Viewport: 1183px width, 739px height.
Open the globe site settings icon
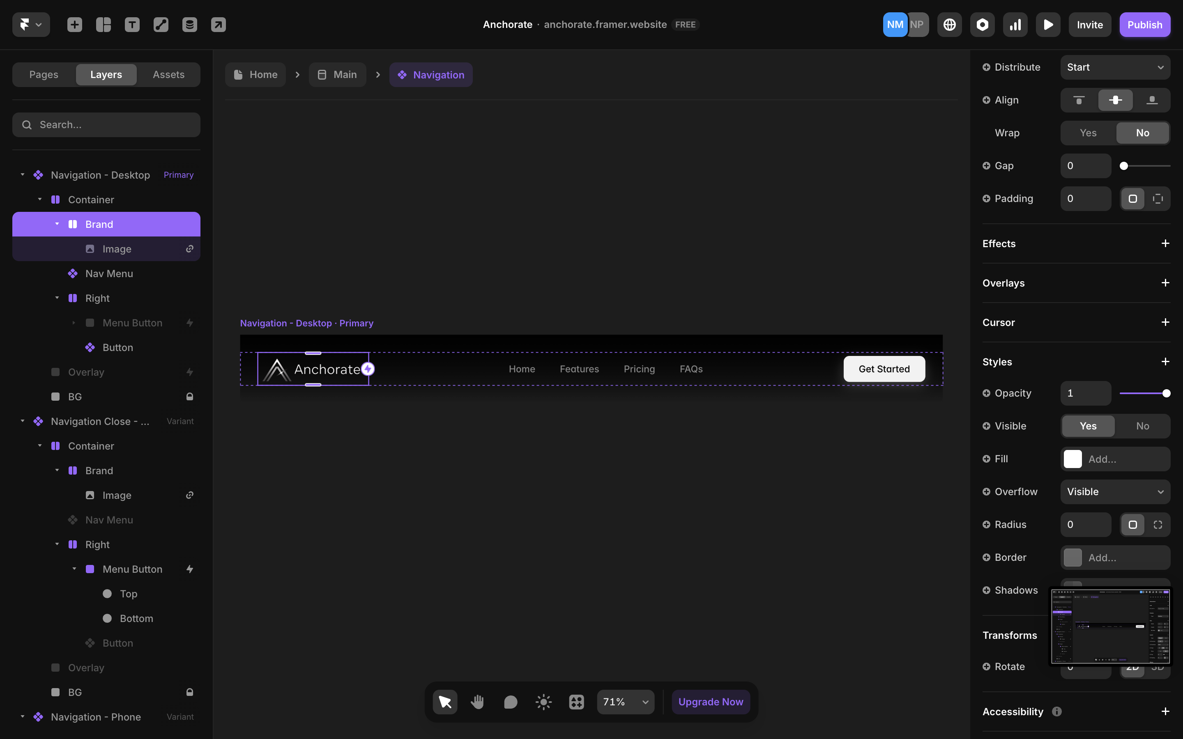coord(949,25)
